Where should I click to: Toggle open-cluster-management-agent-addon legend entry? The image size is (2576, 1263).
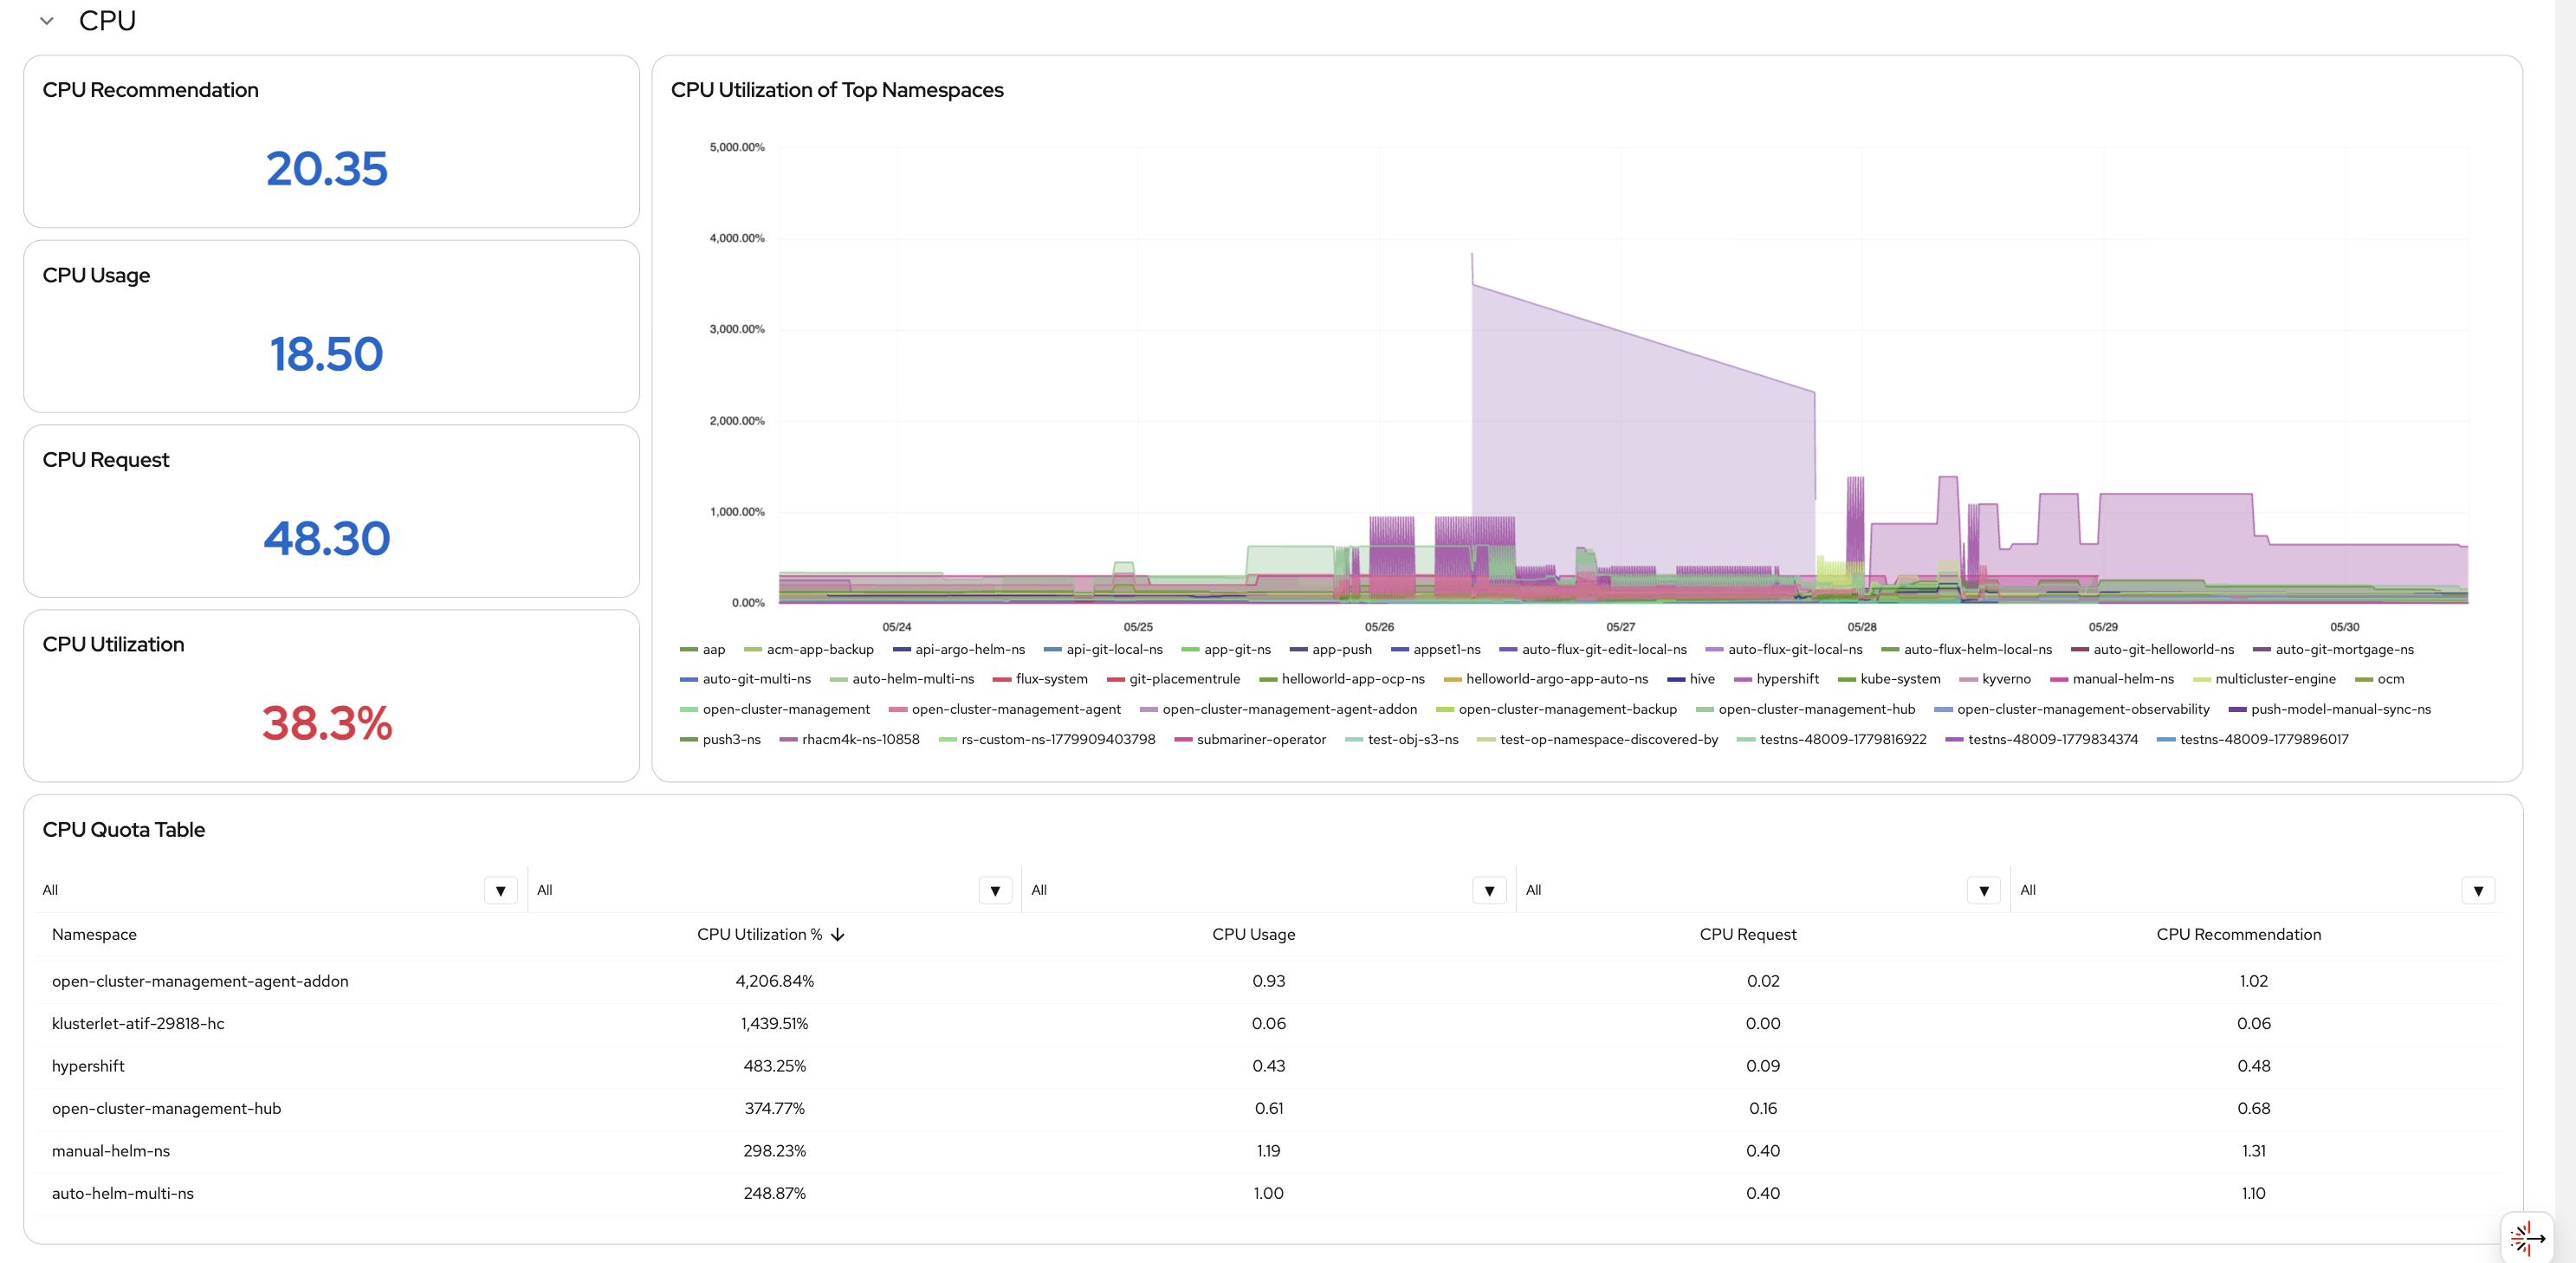point(1278,709)
